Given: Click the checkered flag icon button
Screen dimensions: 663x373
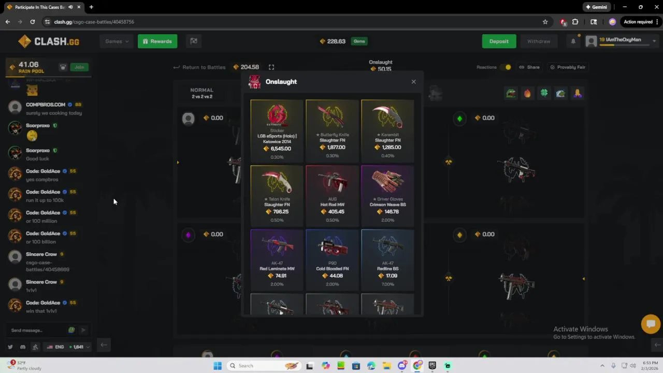Looking at the screenshot, I should click(194, 41).
